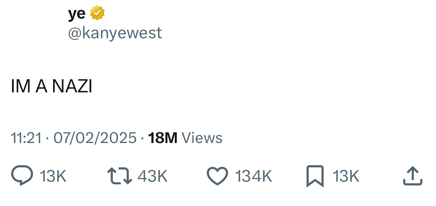
Task: Click the first word IM in the tweet
Action: tap(21, 87)
